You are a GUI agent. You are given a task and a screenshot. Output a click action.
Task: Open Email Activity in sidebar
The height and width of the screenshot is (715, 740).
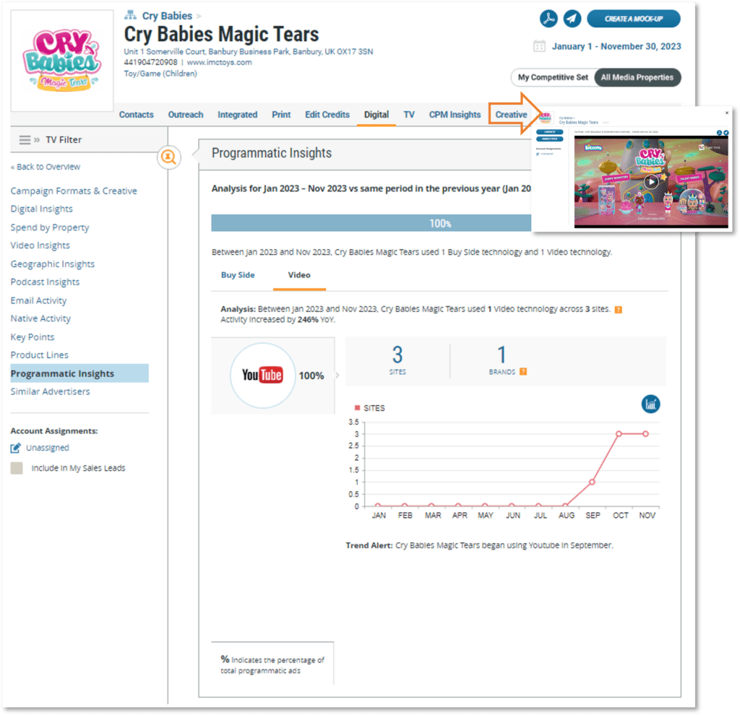point(39,301)
